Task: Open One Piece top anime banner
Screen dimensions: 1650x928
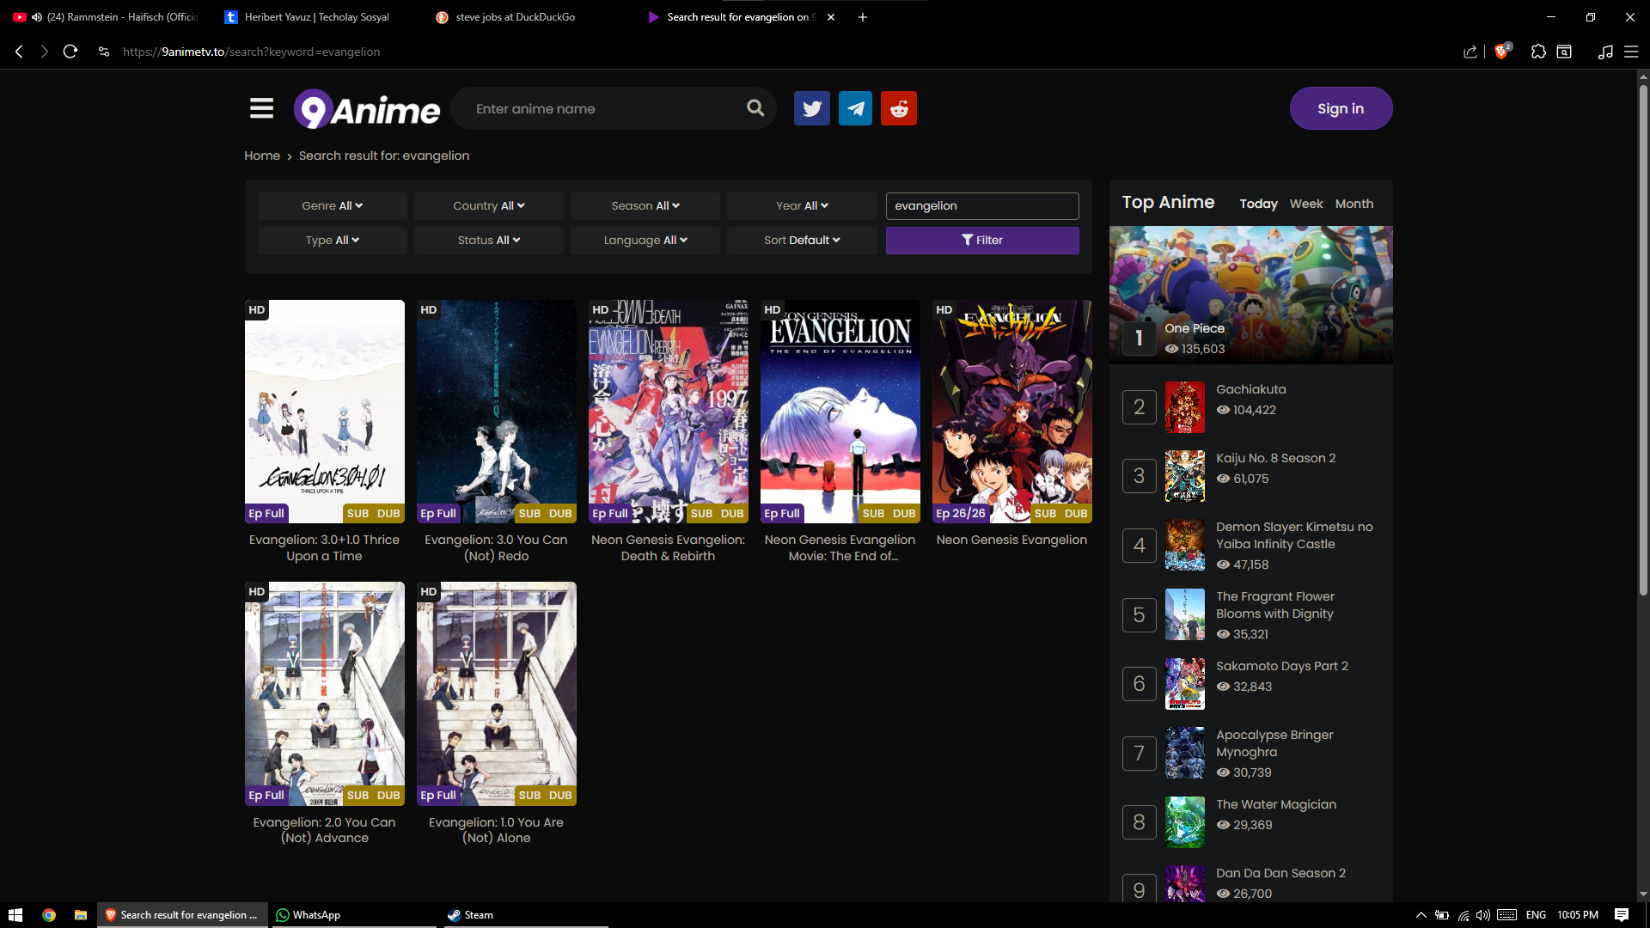Action: (x=1251, y=295)
